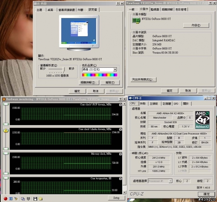
Task: Open the 主機板 tab in CPU-Z
Action: tap(154, 104)
